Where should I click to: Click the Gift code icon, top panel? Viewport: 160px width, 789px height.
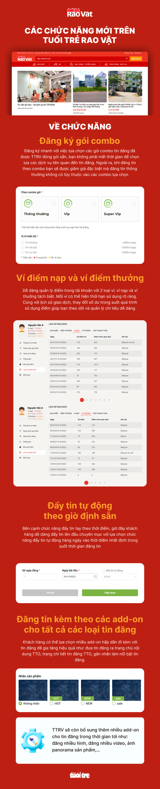tap(20, 375)
